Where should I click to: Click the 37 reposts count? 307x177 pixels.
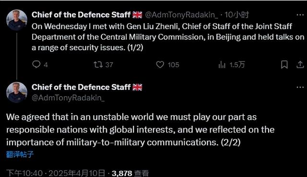[x=109, y=65]
